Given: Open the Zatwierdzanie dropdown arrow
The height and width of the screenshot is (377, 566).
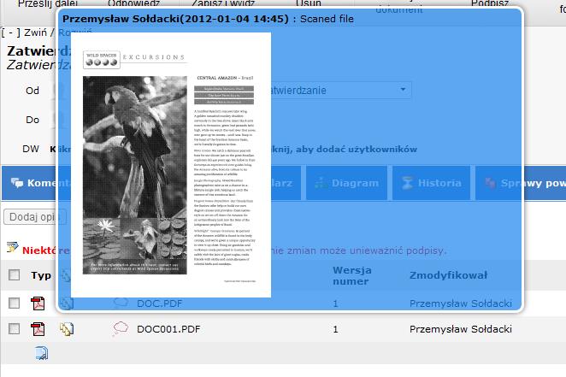Looking at the screenshot, I should pyautogui.click(x=403, y=89).
